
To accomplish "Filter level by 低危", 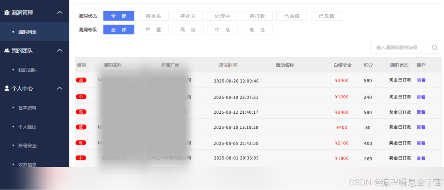I will pyautogui.click(x=257, y=30).
